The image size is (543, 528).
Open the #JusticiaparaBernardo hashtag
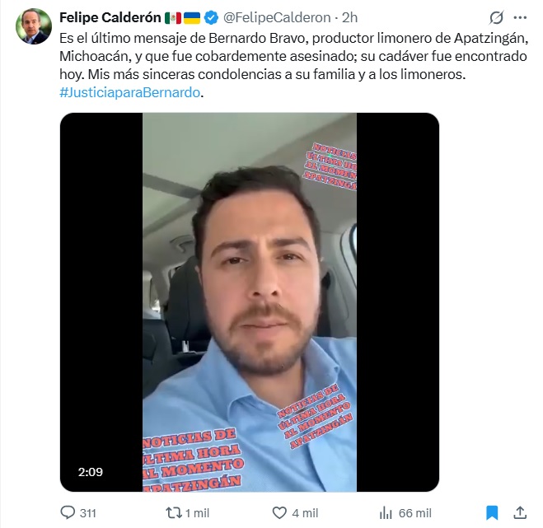(x=130, y=92)
